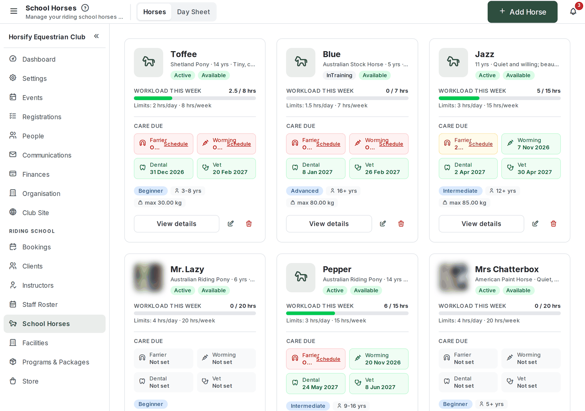View details for Toffee
Screen dimensions: 585x411
(177, 224)
